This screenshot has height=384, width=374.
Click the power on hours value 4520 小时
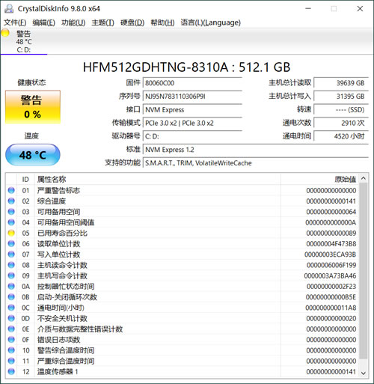[x=341, y=136]
